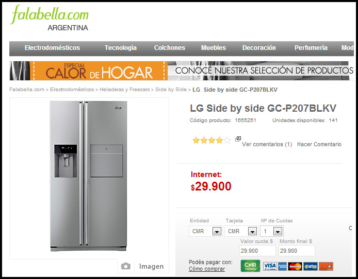Image resolution: width=358 pixels, height=279 pixels.
Task: Click the MasterCard payment icon
Action: click(x=295, y=266)
